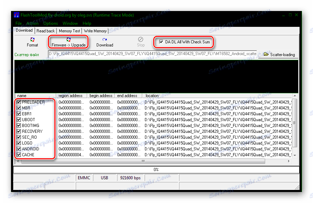Toggle the RECOVERY partition checkbox
The height and width of the screenshot is (203, 313).
pos(19,131)
